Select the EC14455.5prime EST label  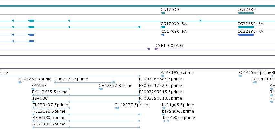pyautogui.click(x=255, y=73)
